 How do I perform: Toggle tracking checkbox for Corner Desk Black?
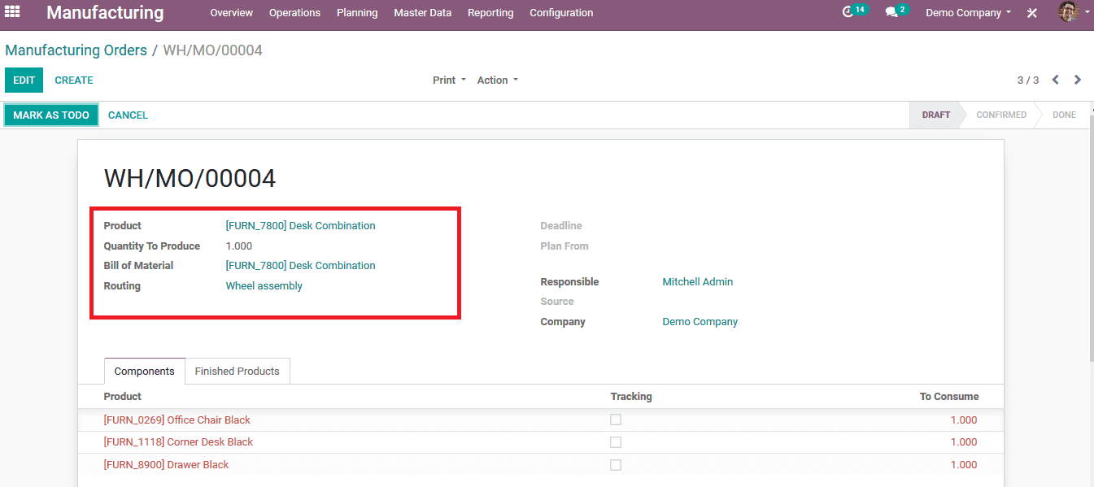tap(616, 442)
